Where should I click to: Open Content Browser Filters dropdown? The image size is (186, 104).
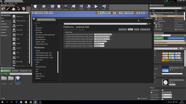click(6, 74)
